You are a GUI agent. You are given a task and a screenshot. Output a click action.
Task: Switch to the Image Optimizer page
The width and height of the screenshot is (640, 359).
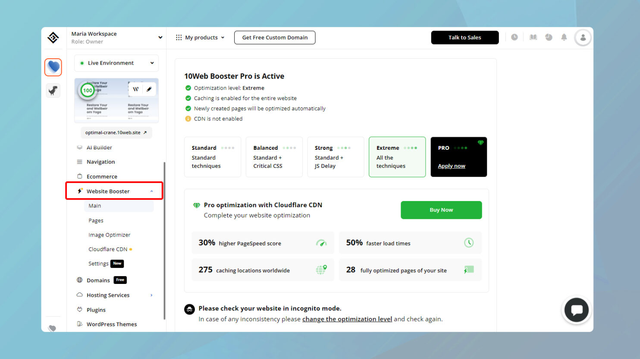109,234
